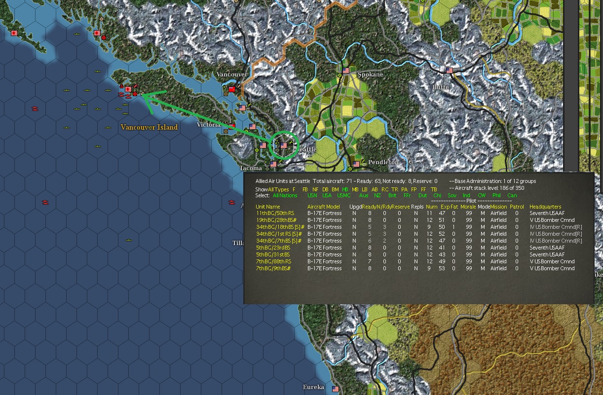603x395 pixels.
Task: Toggle the PA patrol aircraft filter
Action: coord(404,189)
